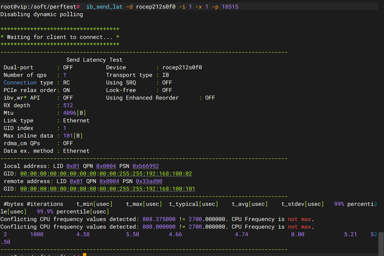Click the Send Latency Test heading
The image size is (384, 256).
tap(94, 60)
